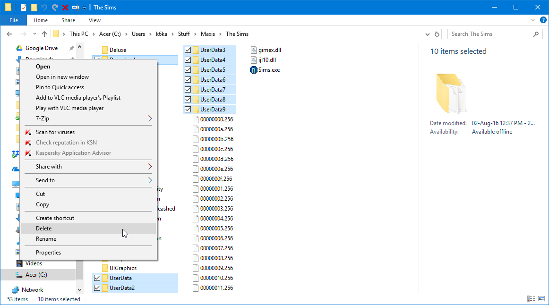Click the Rename icon in title bar
This screenshot has width=549, height=305.
pos(75,8)
